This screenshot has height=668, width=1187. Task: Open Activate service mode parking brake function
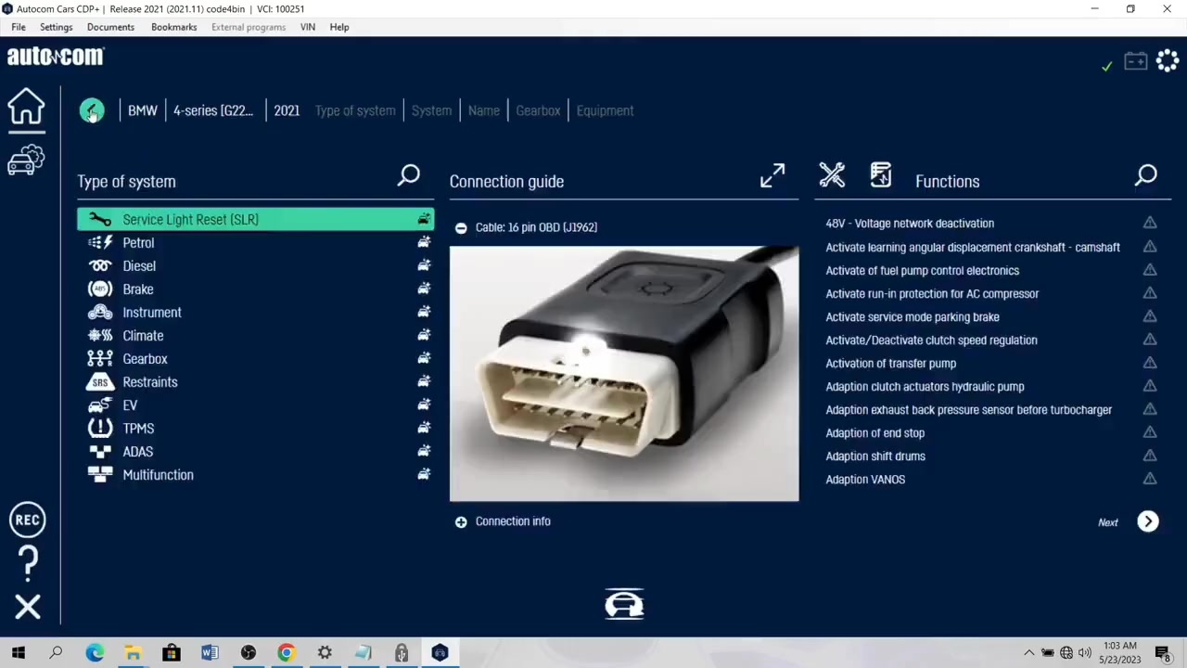913,316
